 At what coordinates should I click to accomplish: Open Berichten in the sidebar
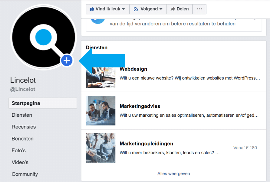pyautogui.click(x=23, y=139)
